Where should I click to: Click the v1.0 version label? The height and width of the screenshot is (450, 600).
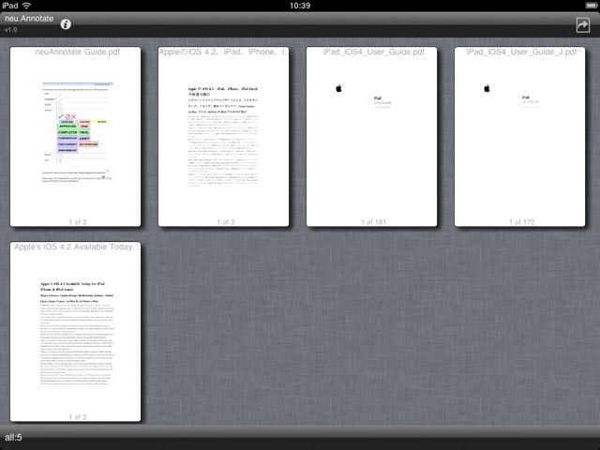pyautogui.click(x=10, y=29)
